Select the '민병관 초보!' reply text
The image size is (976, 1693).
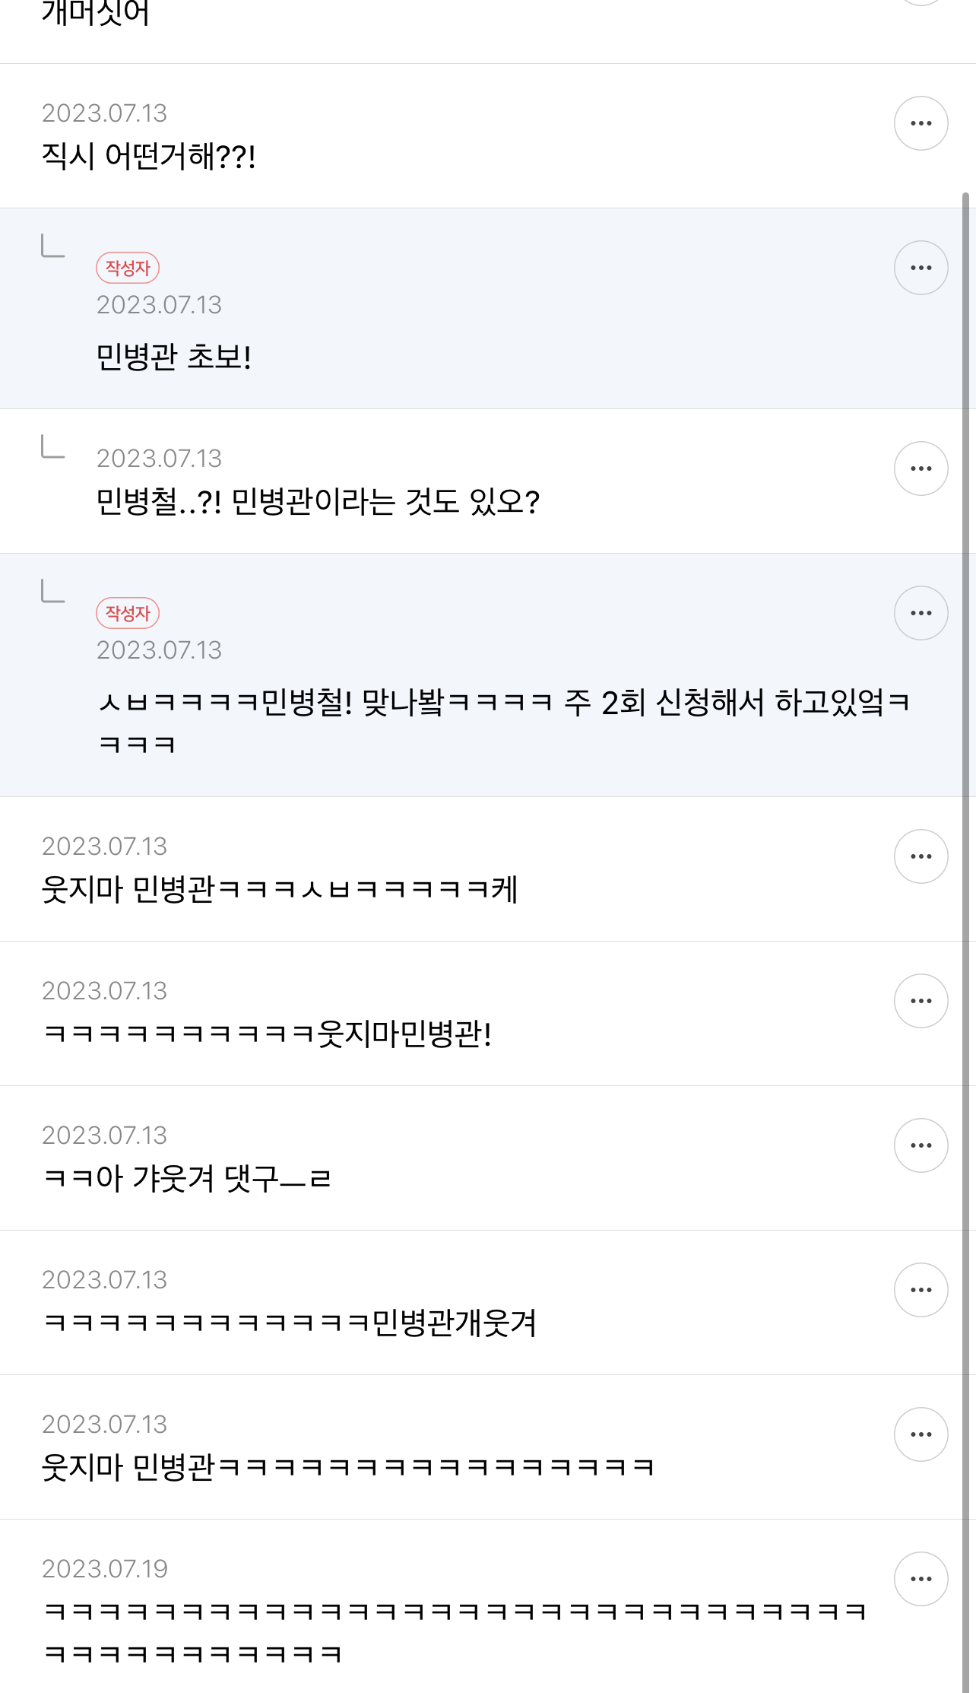click(x=174, y=357)
